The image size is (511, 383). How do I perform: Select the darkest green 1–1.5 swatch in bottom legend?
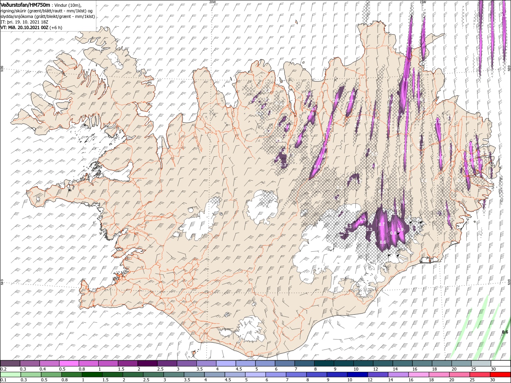pyautogui.click(x=92, y=375)
